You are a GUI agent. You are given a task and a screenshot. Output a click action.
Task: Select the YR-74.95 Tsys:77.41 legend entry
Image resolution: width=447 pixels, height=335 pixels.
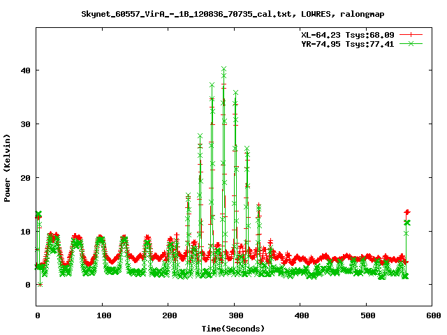pos(348,44)
